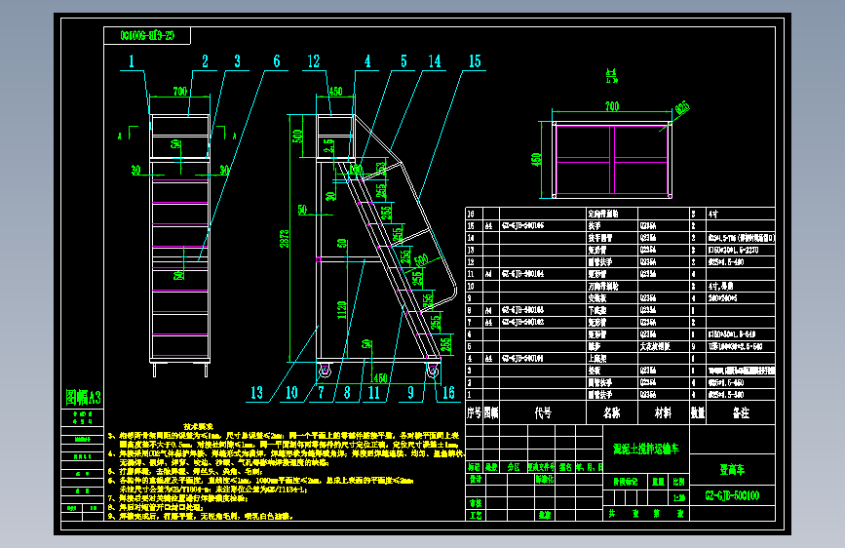Image resolution: width=845 pixels, height=548 pixels.
Task: Click the 工艺 label in the title block
Action: [x=476, y=516]
